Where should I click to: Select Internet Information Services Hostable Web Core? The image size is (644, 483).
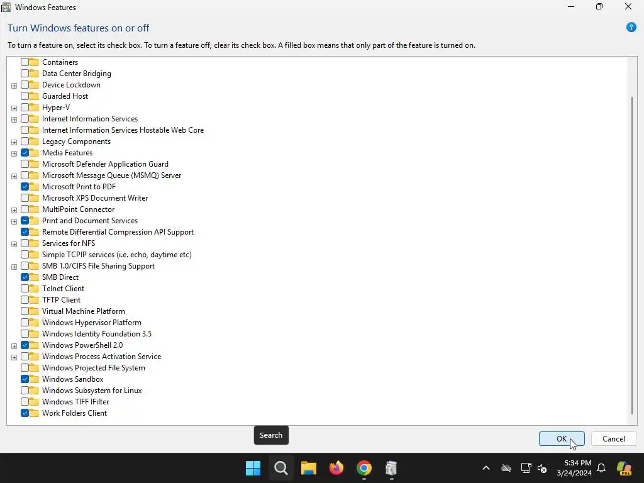pos(123,130)
